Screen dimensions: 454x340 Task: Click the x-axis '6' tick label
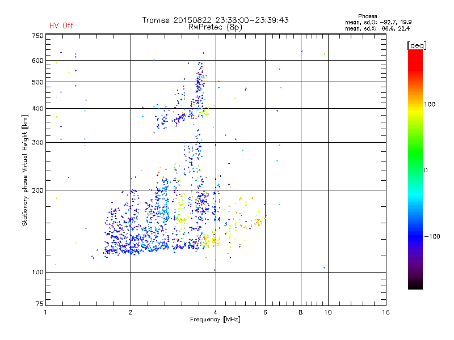(x=265, y=312)
